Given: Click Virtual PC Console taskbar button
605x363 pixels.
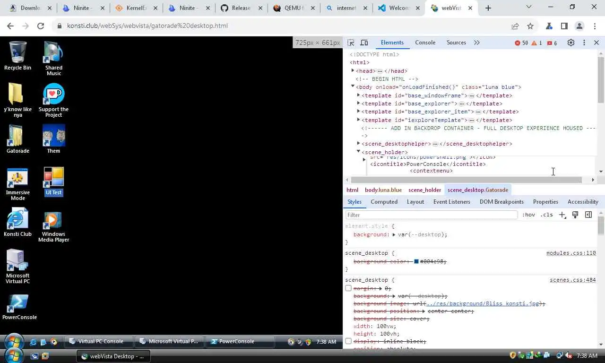Looking at the screenshot, I should tap(100, 341).
